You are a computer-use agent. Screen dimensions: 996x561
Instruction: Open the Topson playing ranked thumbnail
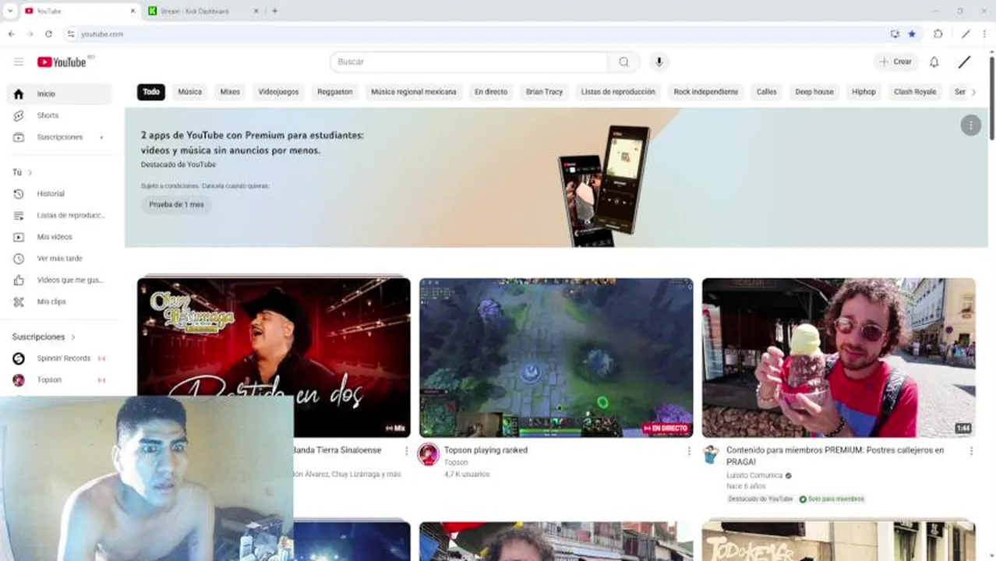(556, 358)
